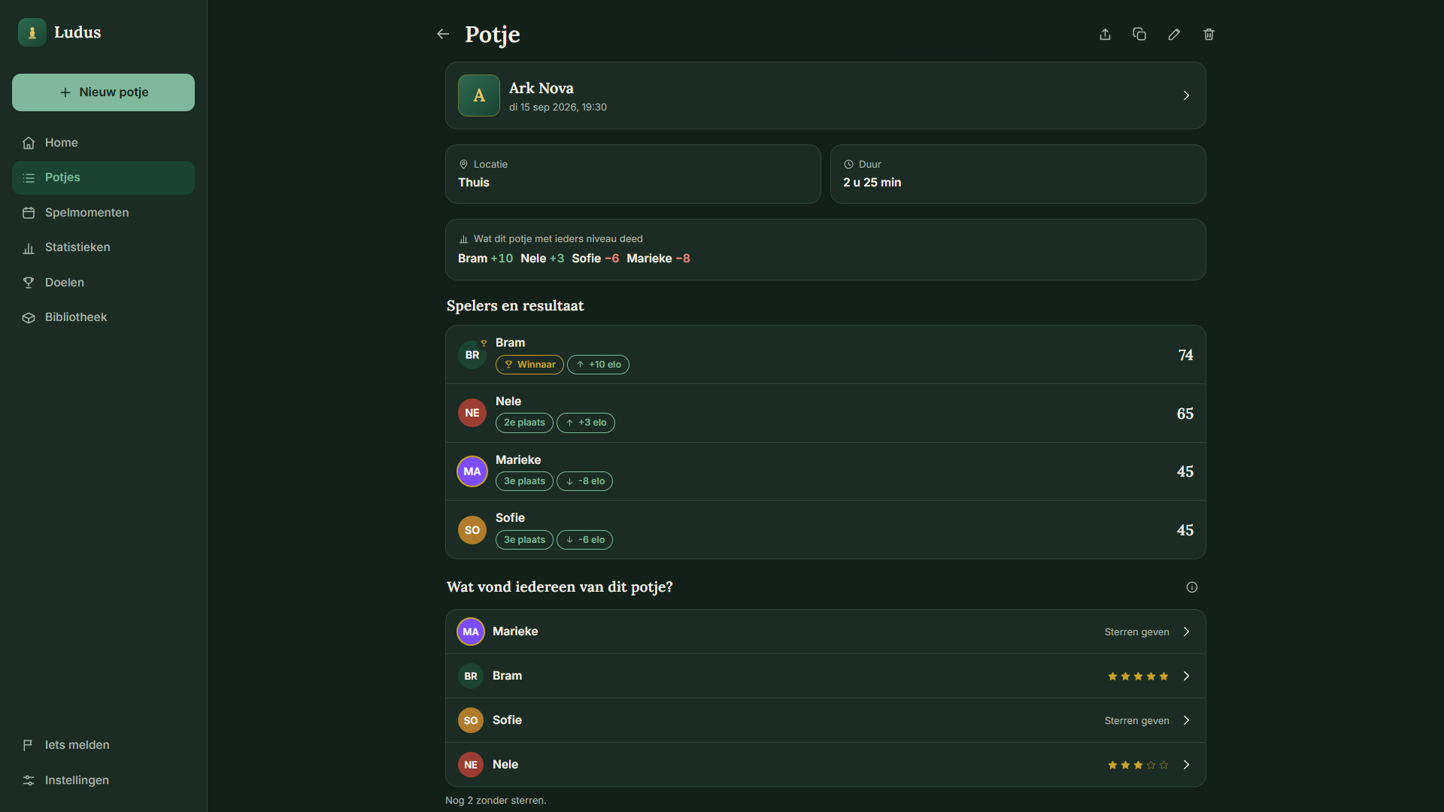Open Marieke's rating row chevron
Image resolution: width=1444 pixels, height=812 pixels.
click(x=1186, y=632)
